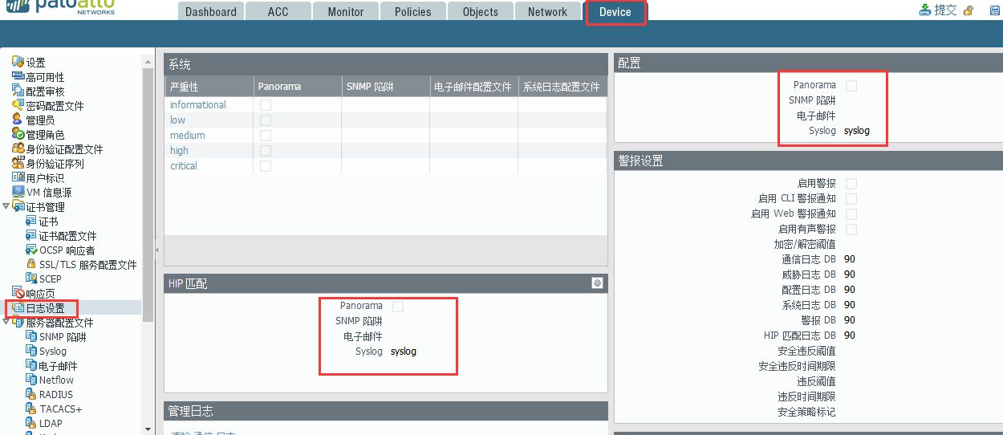Collapse the 证书管理 tree node arrow
Viewport: 1003px width, 435px height.
6,206
